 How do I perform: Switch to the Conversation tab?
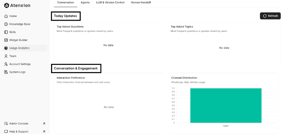tap(66, 2)
